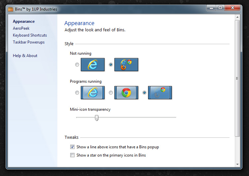Maximize the Bins window
Viewport: 249px width, 176px height.
(220, 8)
